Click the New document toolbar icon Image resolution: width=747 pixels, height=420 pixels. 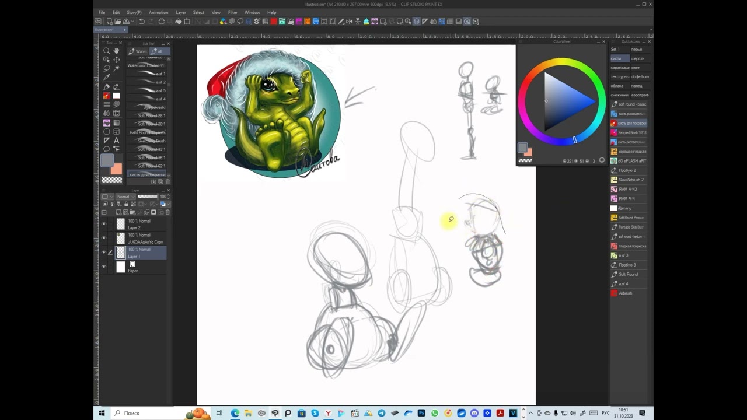click(109, 22)
